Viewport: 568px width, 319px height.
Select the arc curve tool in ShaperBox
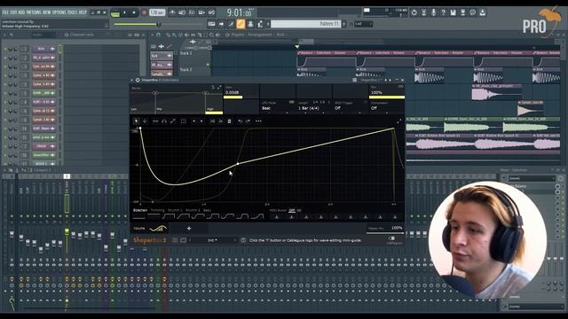164,121
